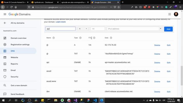
Task: Click help icon next to Data column
Action: point(111,38)
